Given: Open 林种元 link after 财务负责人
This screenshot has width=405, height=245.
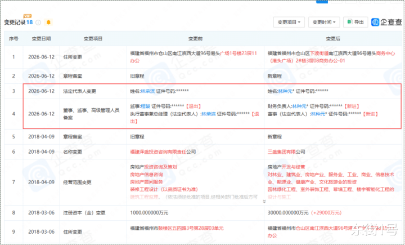Looking at the screenshot, I should (299, 106).
